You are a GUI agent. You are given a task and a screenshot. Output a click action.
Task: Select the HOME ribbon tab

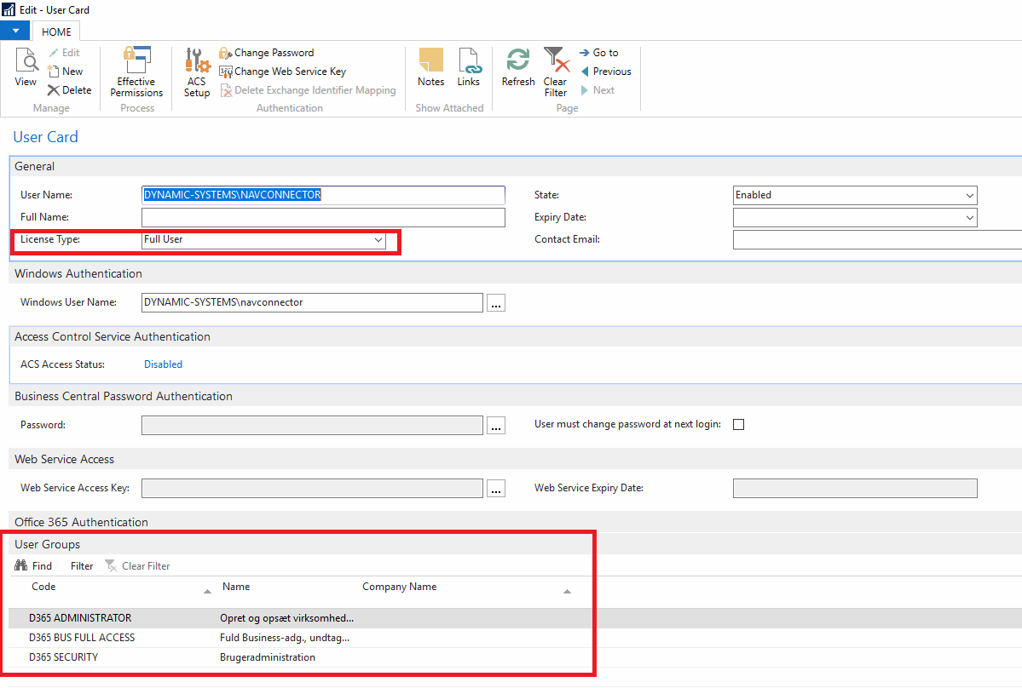click(x=56, y=32)
